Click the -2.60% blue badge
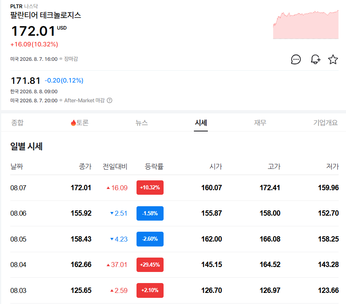Viewport: 346px width, 304px height. [150, 239]
